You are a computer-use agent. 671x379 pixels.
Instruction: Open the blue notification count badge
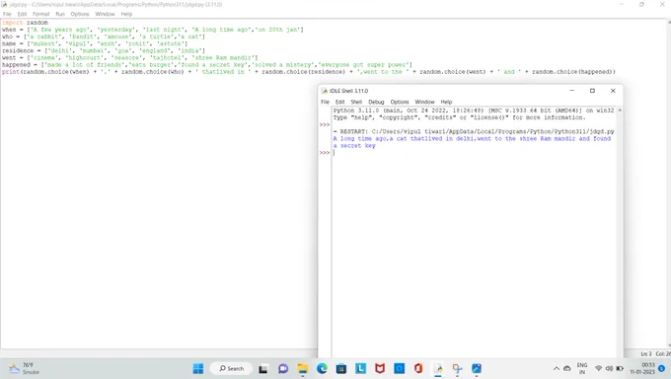pyautogui.click(x=661, y=369)
